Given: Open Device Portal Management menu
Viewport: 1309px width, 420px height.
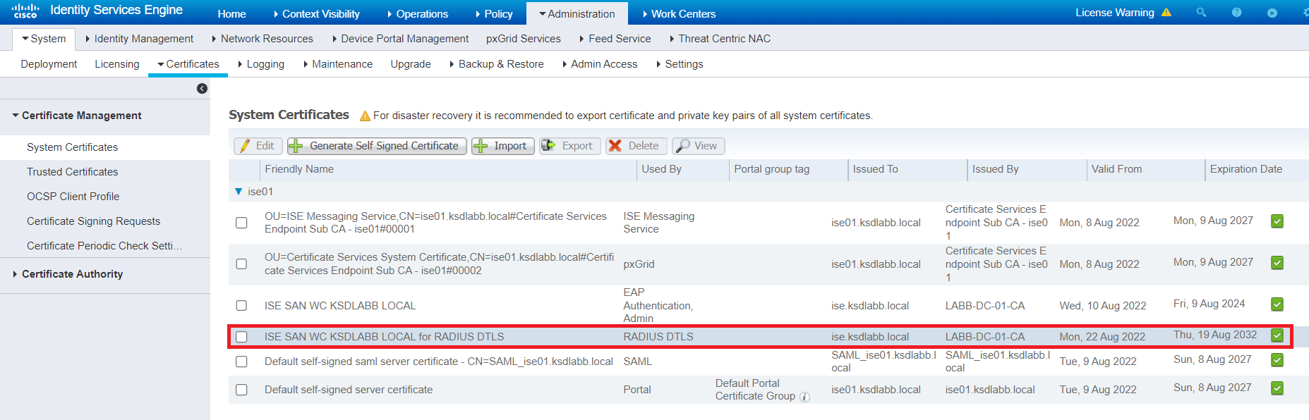Looking at the screenshot, I should [x=399, y=39].
